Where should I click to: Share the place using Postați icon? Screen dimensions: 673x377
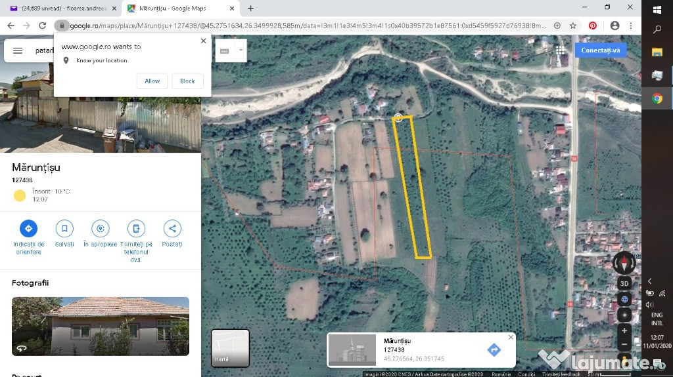(x=172, y=229)
